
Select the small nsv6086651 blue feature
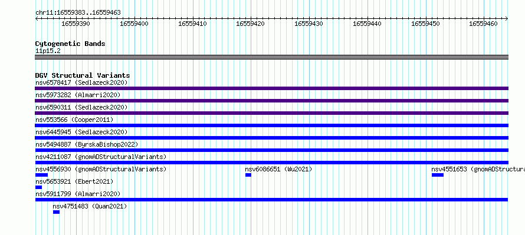(x=248, y=175)
